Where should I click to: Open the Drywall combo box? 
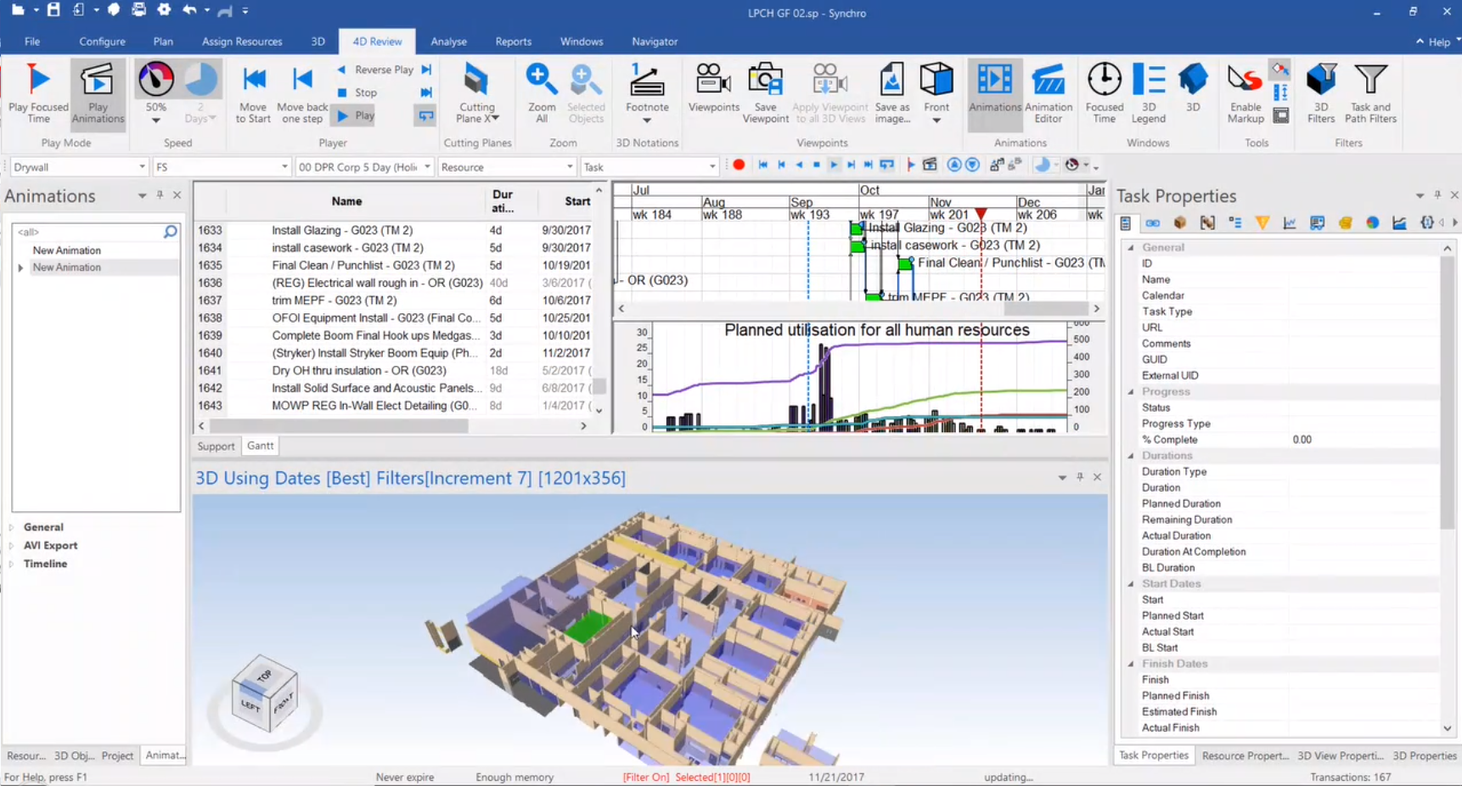[79, 167]
